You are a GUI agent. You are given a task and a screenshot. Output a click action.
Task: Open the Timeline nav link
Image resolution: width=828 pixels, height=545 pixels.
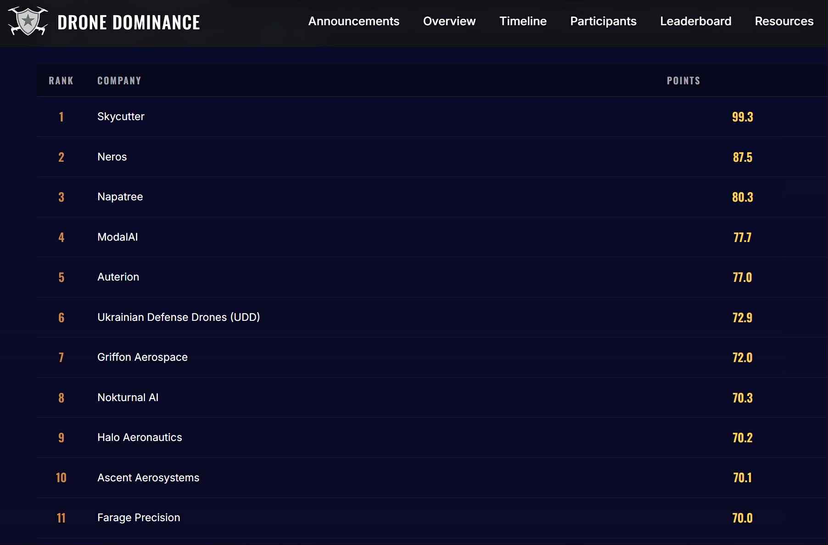[523, 21]
